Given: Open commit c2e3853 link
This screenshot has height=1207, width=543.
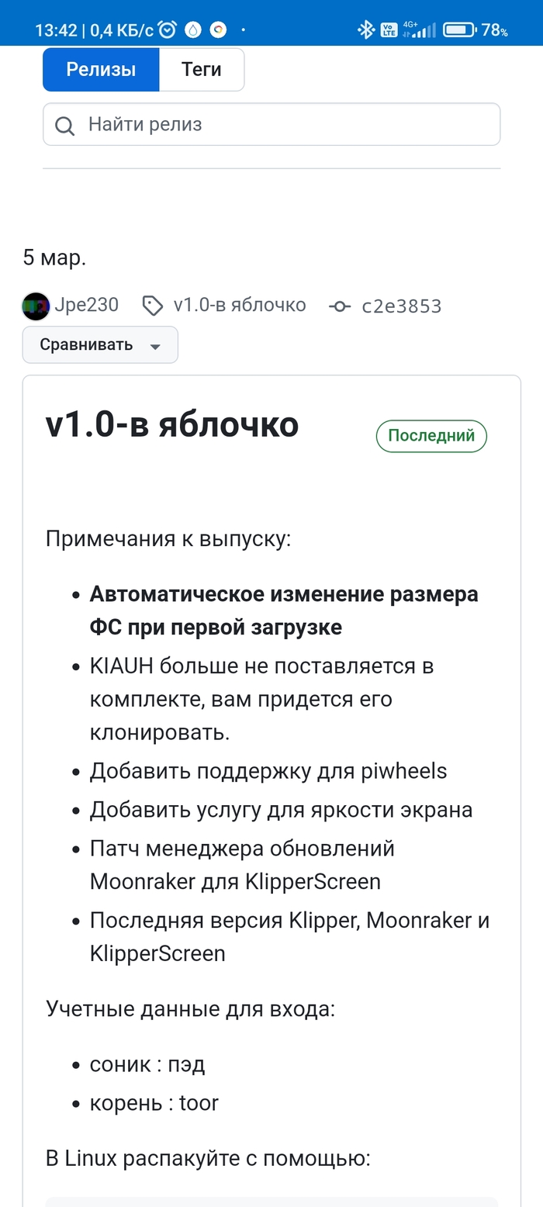Looking at the screenshot, I should [x=401, y=306].
